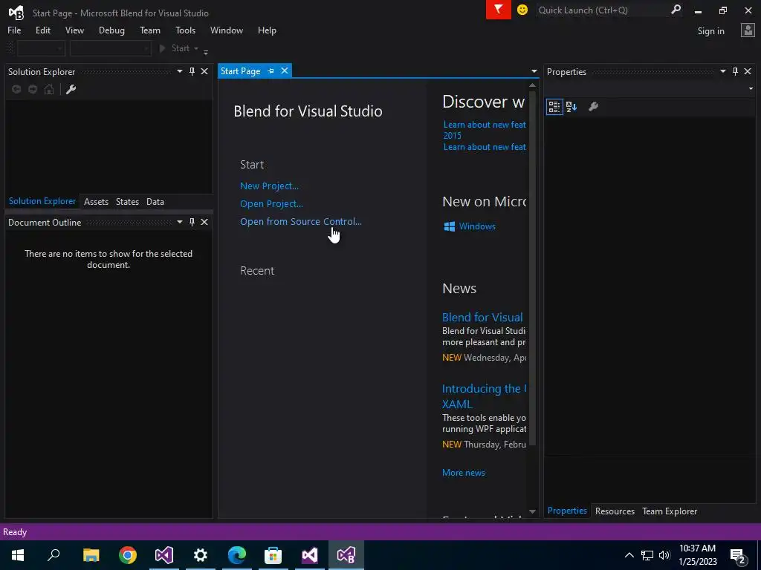Open the document tabs list dropdown arrow
The width and height of the screenshot is (761, 570).
coord(534,71)
